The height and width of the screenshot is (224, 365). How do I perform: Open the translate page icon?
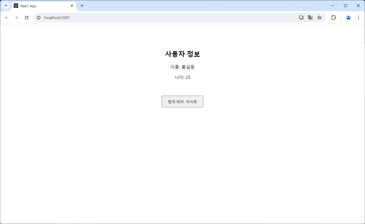pos(310,18)
